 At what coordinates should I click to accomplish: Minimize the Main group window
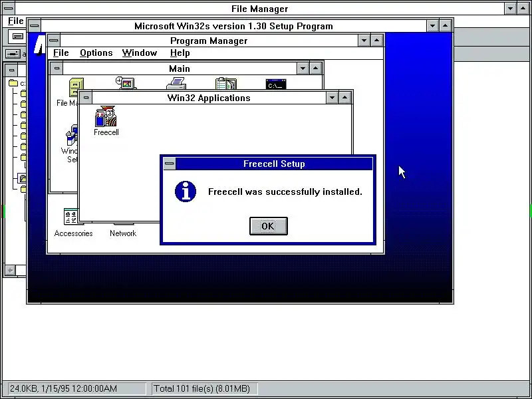(x=303, y=68)
